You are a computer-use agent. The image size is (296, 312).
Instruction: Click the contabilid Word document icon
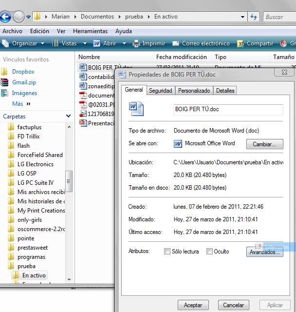tap(83, 77)
